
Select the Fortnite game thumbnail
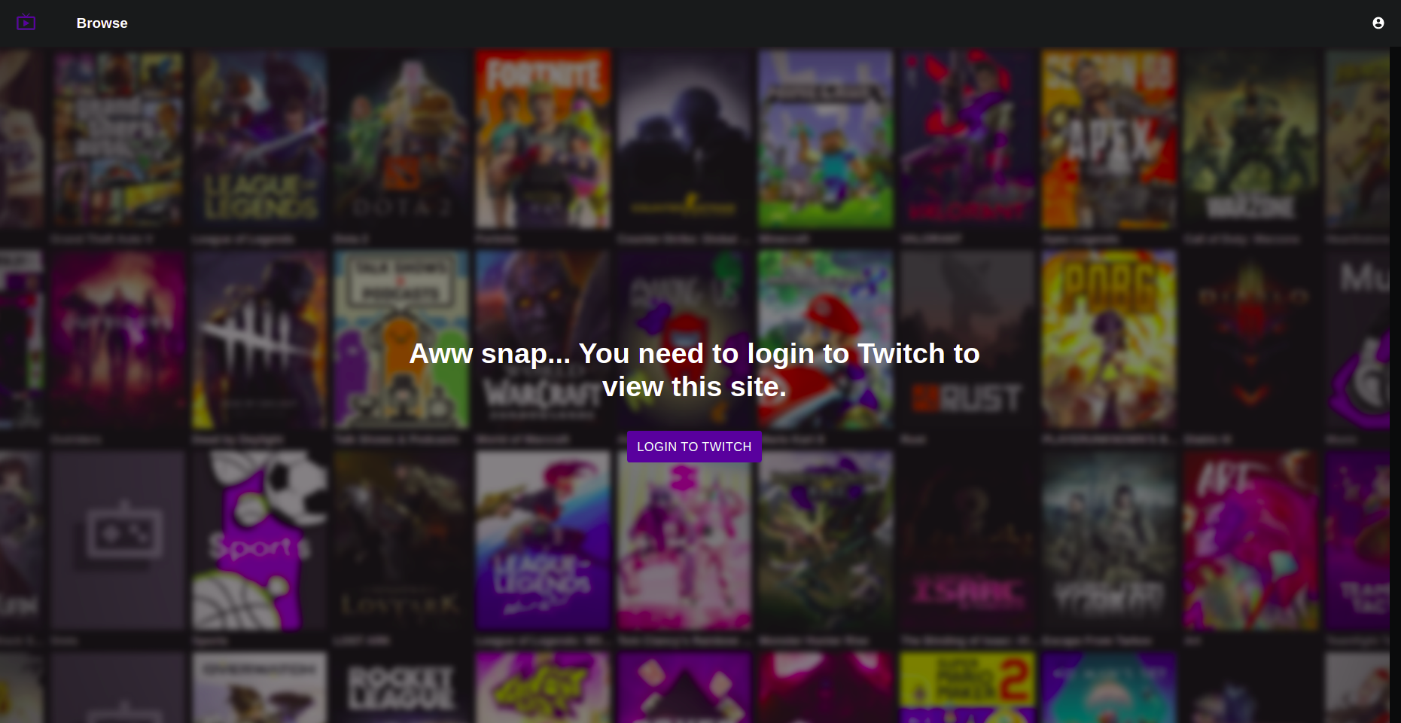(542, 139)
